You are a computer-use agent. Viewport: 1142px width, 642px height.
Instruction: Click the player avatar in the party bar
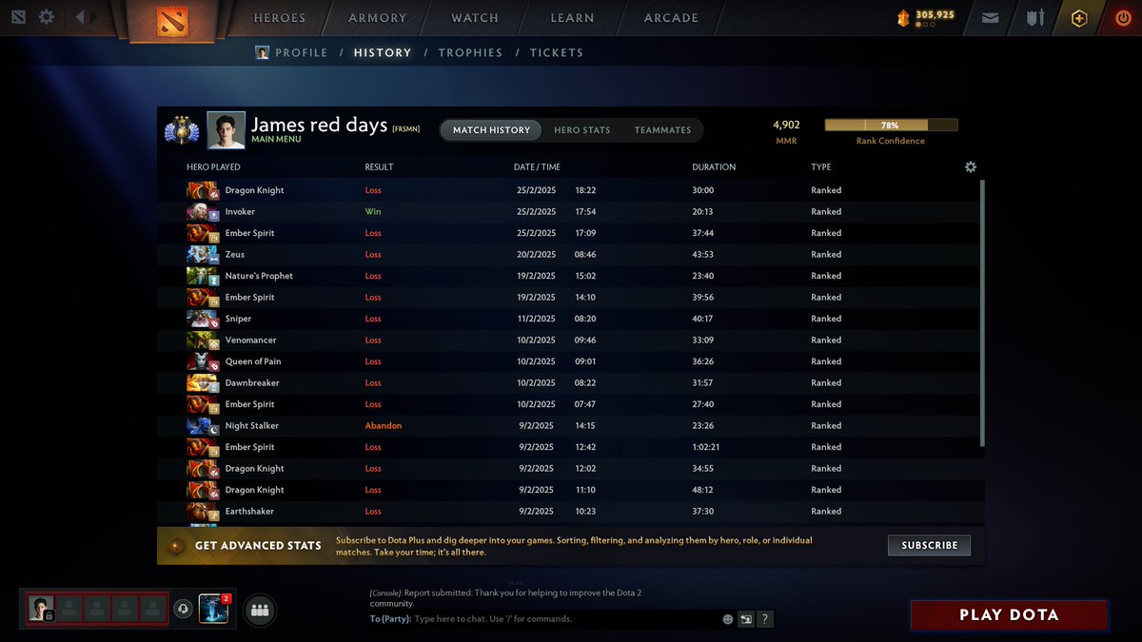pyautogui.click(x=40, y=609)
